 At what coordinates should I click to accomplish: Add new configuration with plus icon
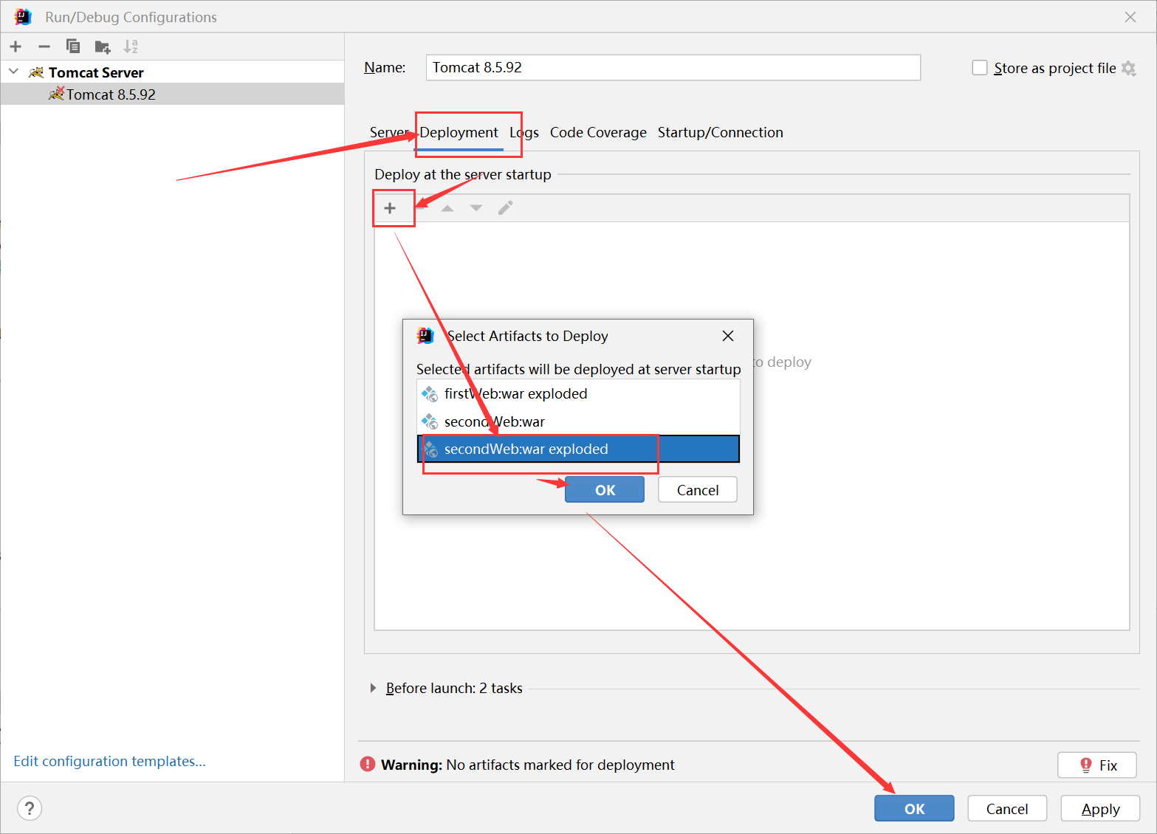pos(16,46)
